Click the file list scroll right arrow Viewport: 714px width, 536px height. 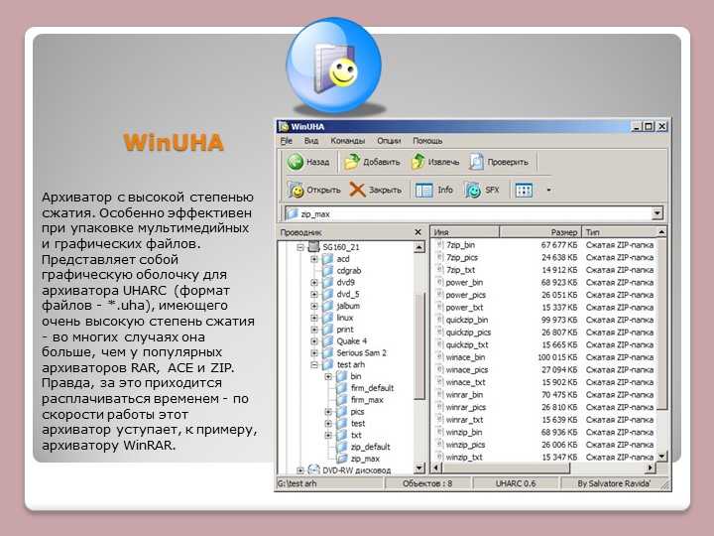(652, 468)
